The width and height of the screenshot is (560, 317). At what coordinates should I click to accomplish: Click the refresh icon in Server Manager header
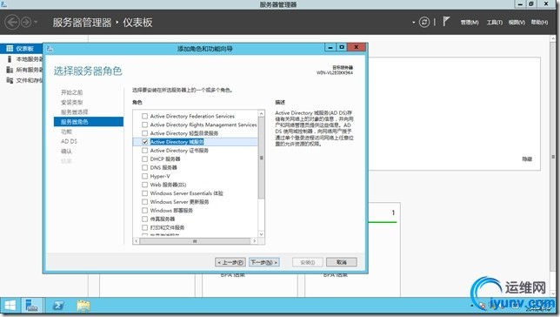point(424,22)
